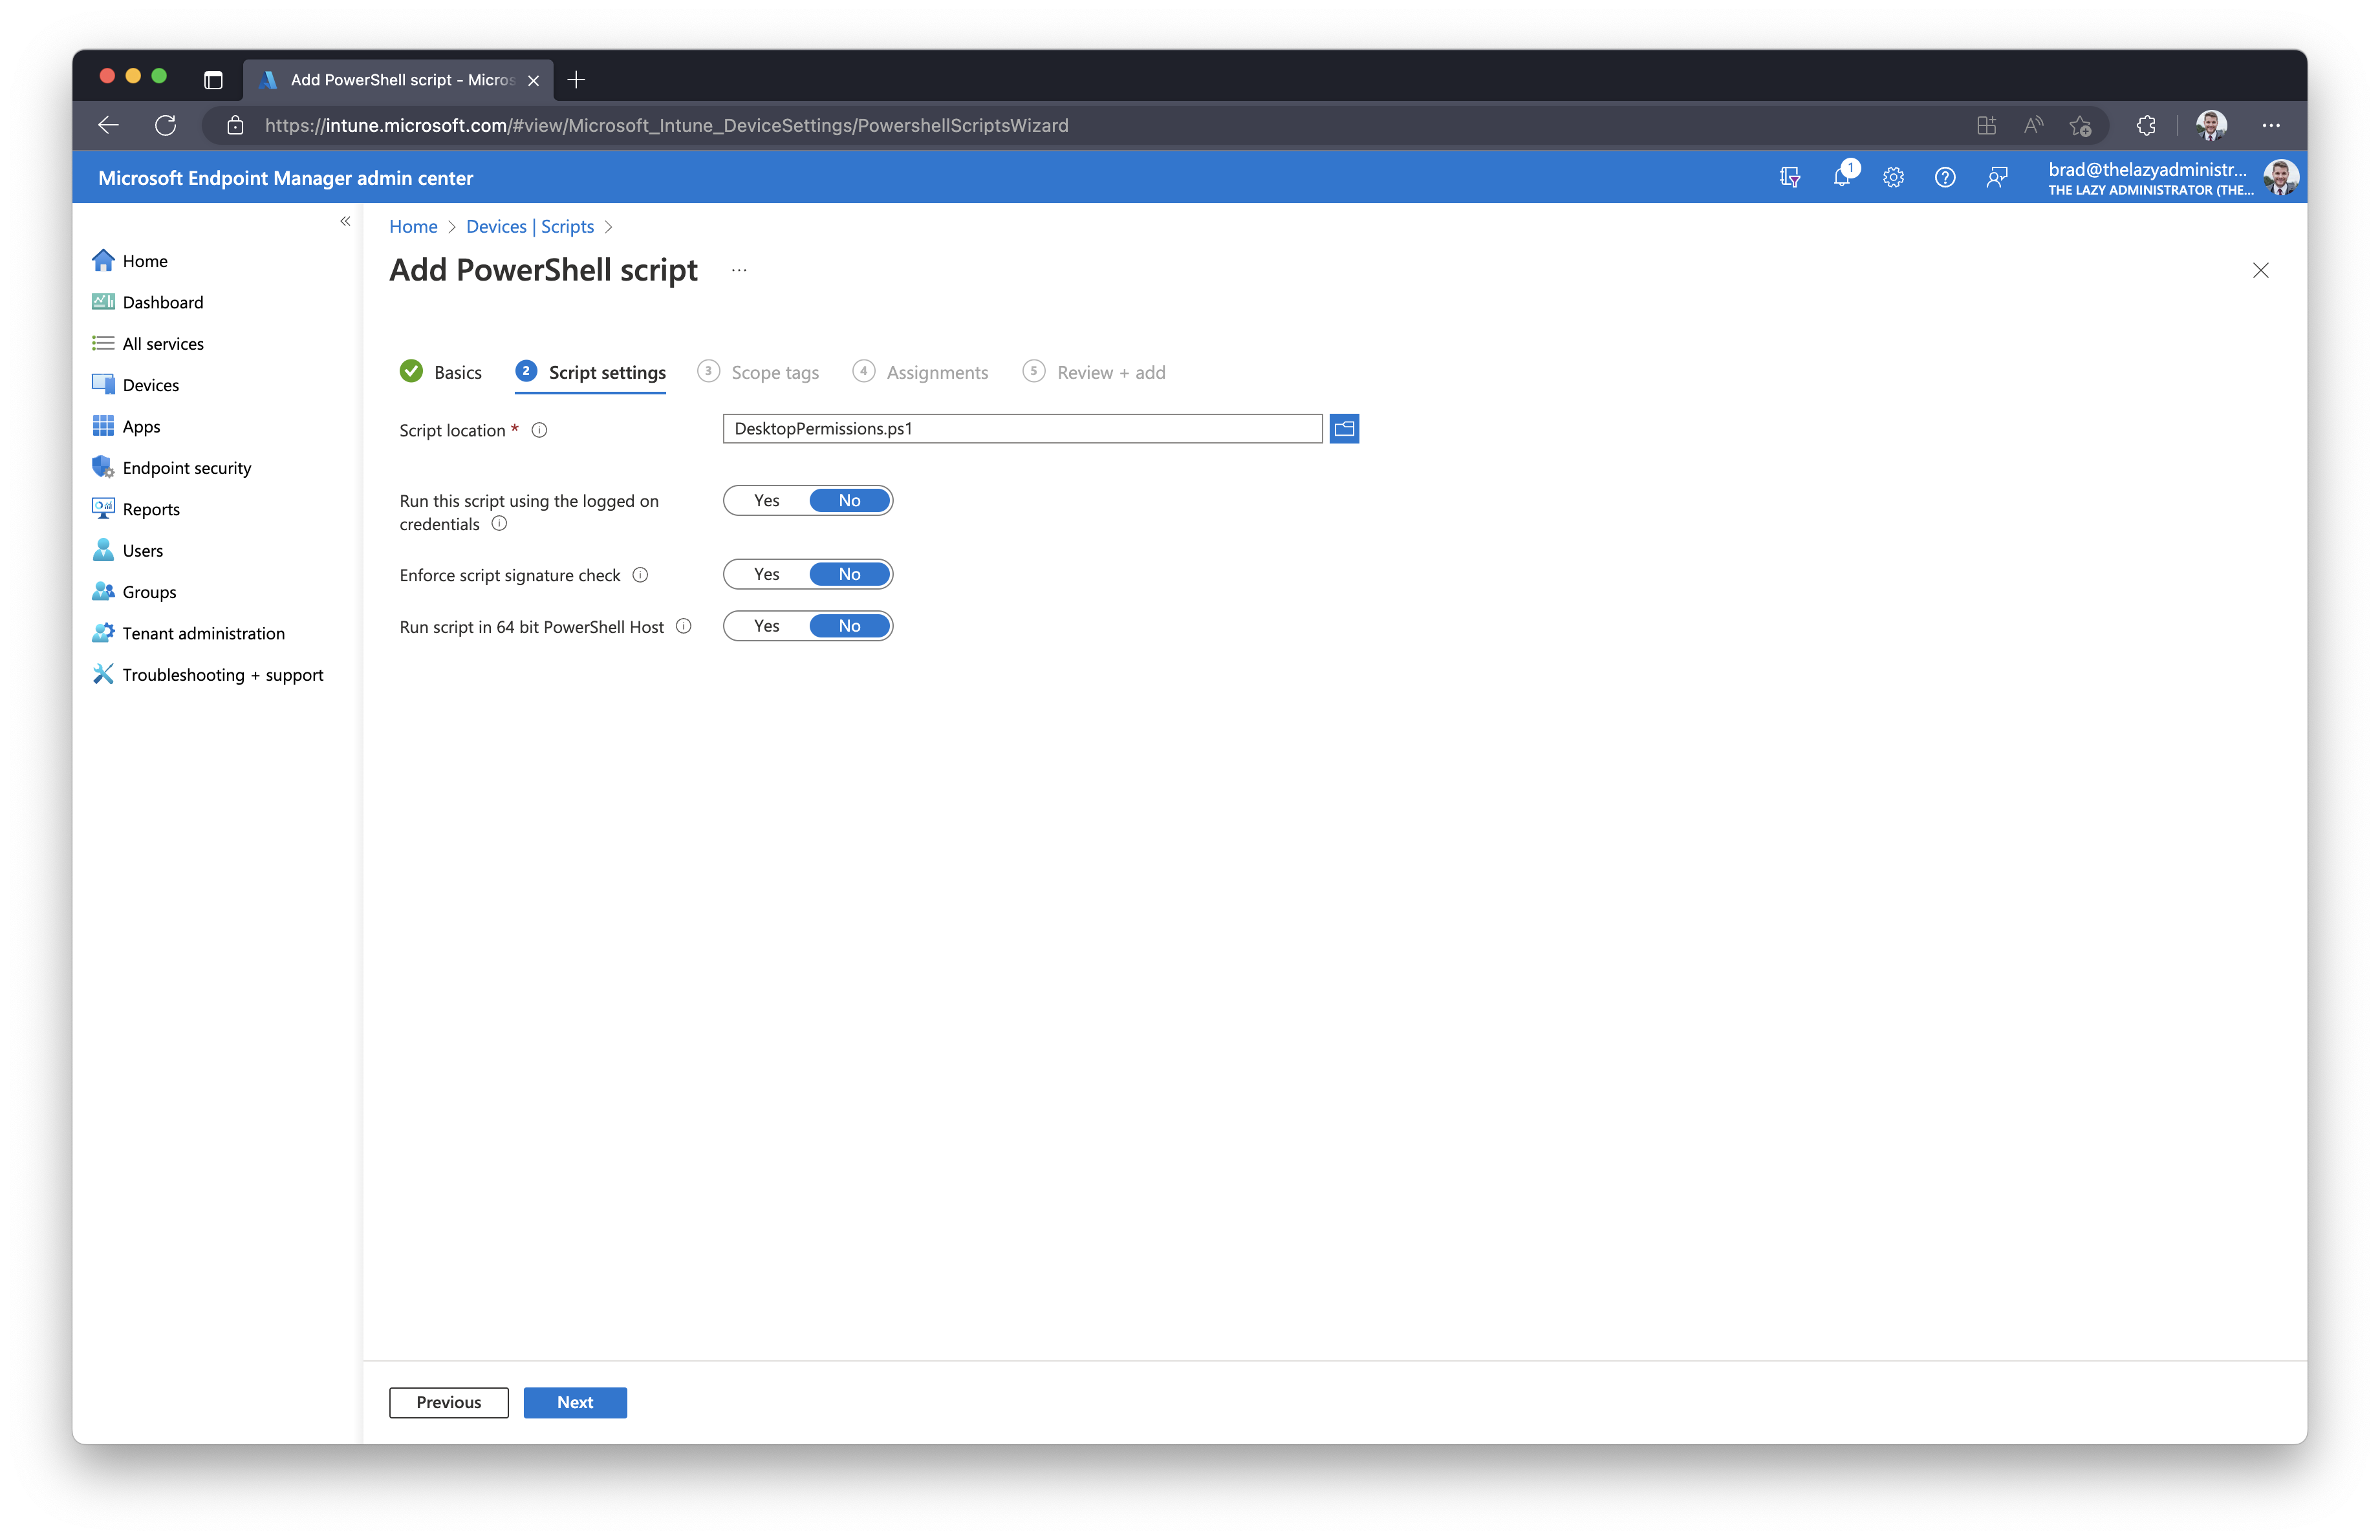The height and width of the screenshot is (1540, 2380).
Task: Open Read aloud icon in address bar
Action: point(2033,125)
